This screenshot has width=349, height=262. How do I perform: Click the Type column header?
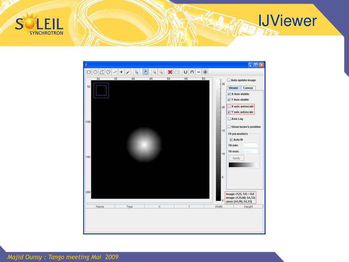click(x=130, y=207)
